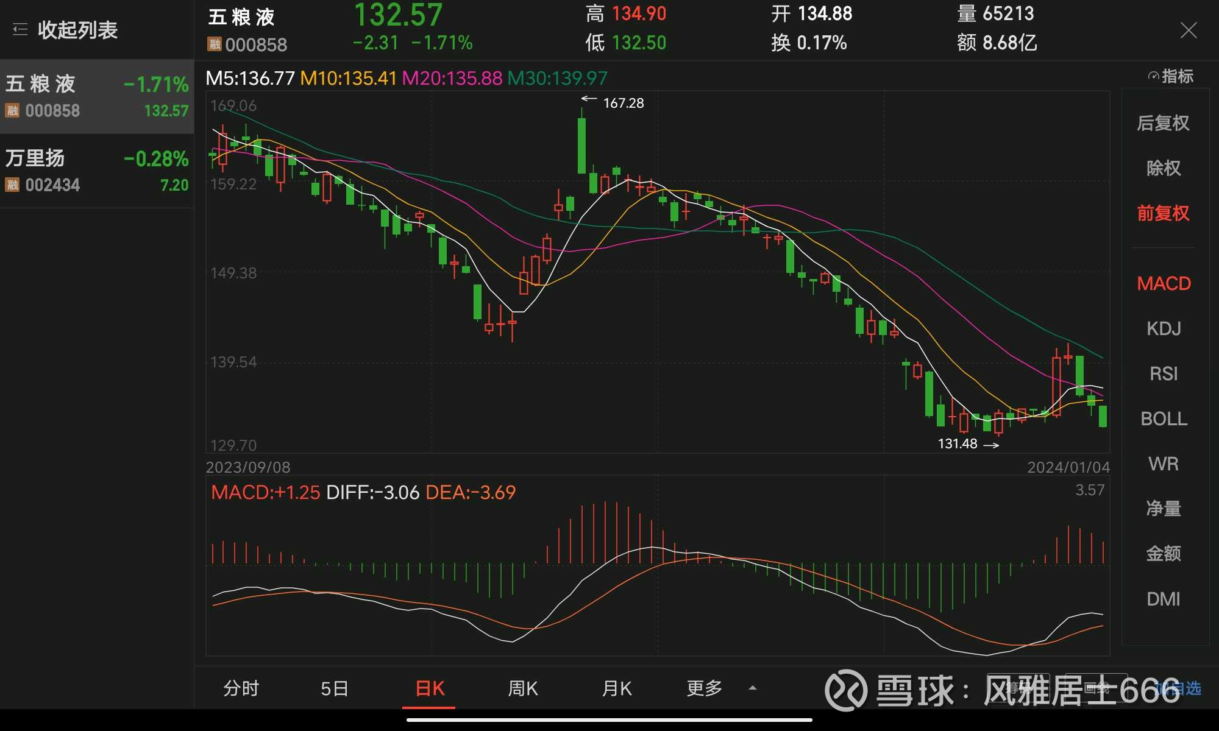
Task: Click 加自选 to add to watchlist
Action: 1181,687
